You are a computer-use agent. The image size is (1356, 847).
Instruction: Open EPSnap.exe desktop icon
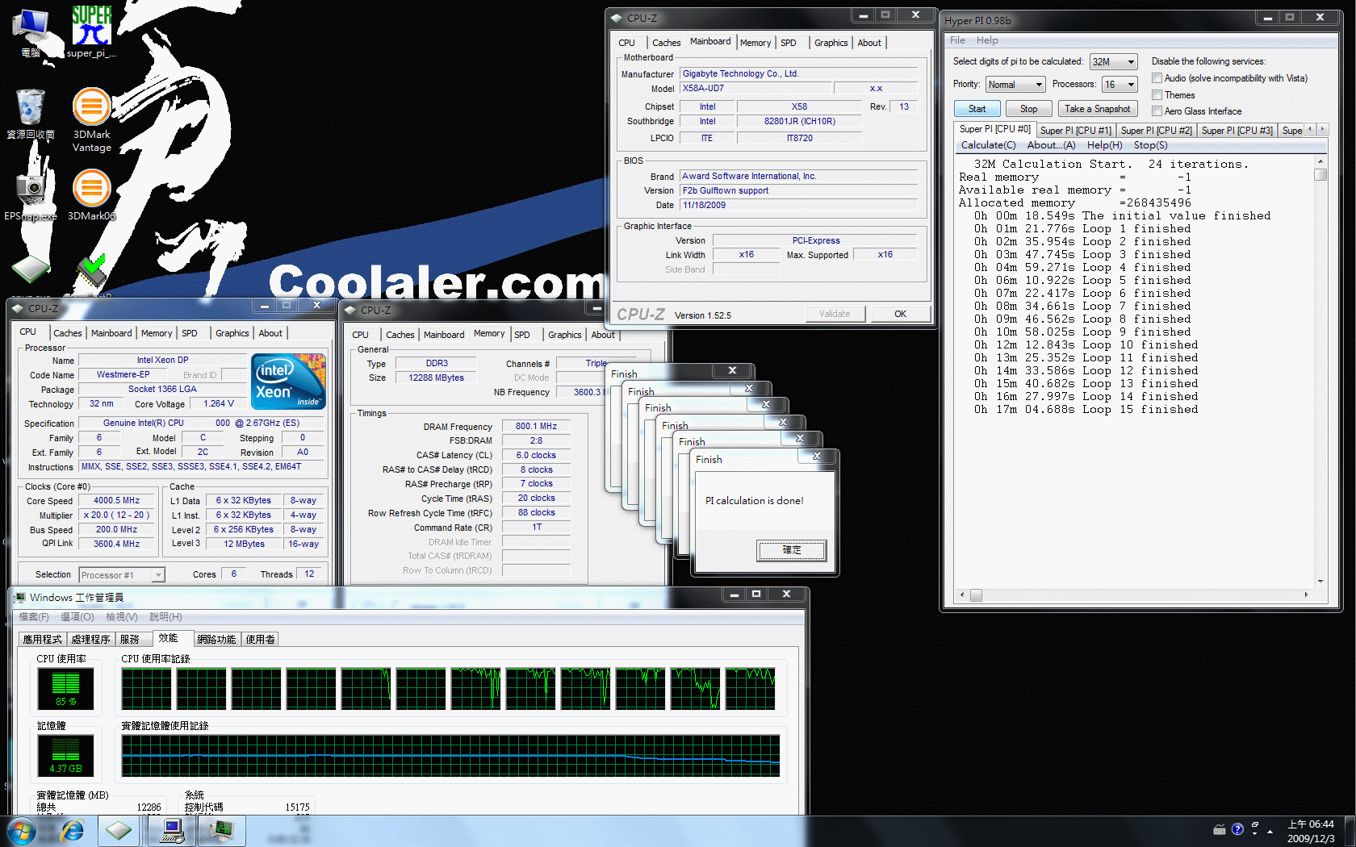(31, 194)
